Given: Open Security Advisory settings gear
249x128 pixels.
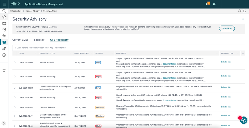Looking at the screenshot, I should point(243,19).
